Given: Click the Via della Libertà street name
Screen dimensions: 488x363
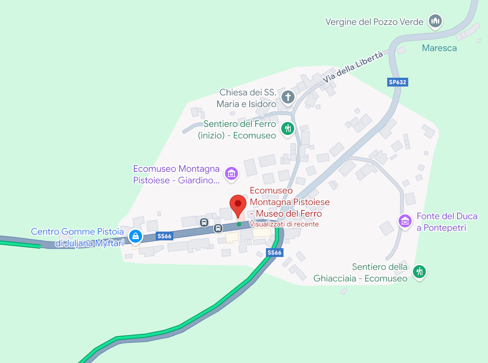Looking at the screenshot, I should coord(353,67).
